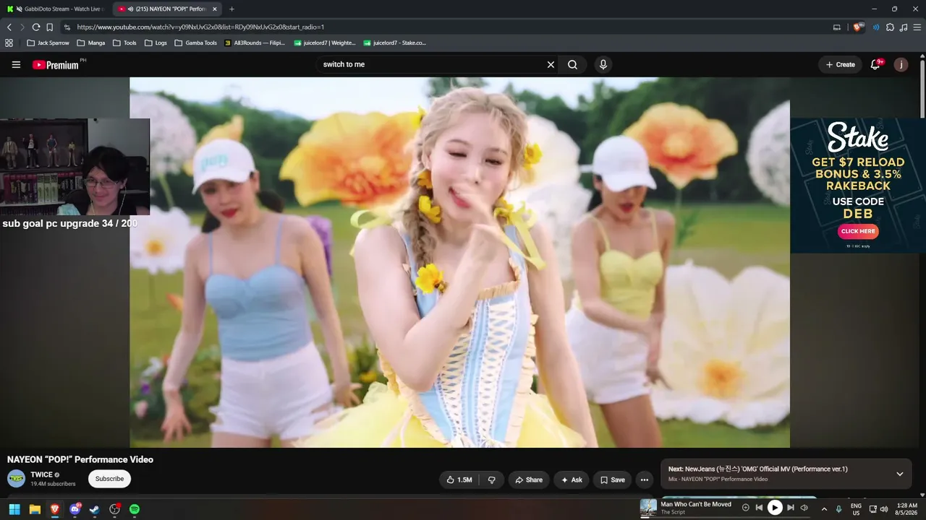Click the NAYEON POP! video player
Viewport: 926px width, 520px height.
[459, 262]
